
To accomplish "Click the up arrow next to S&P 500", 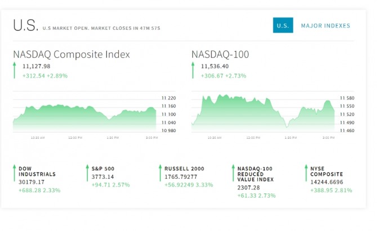I will click(x=87, y=169).
